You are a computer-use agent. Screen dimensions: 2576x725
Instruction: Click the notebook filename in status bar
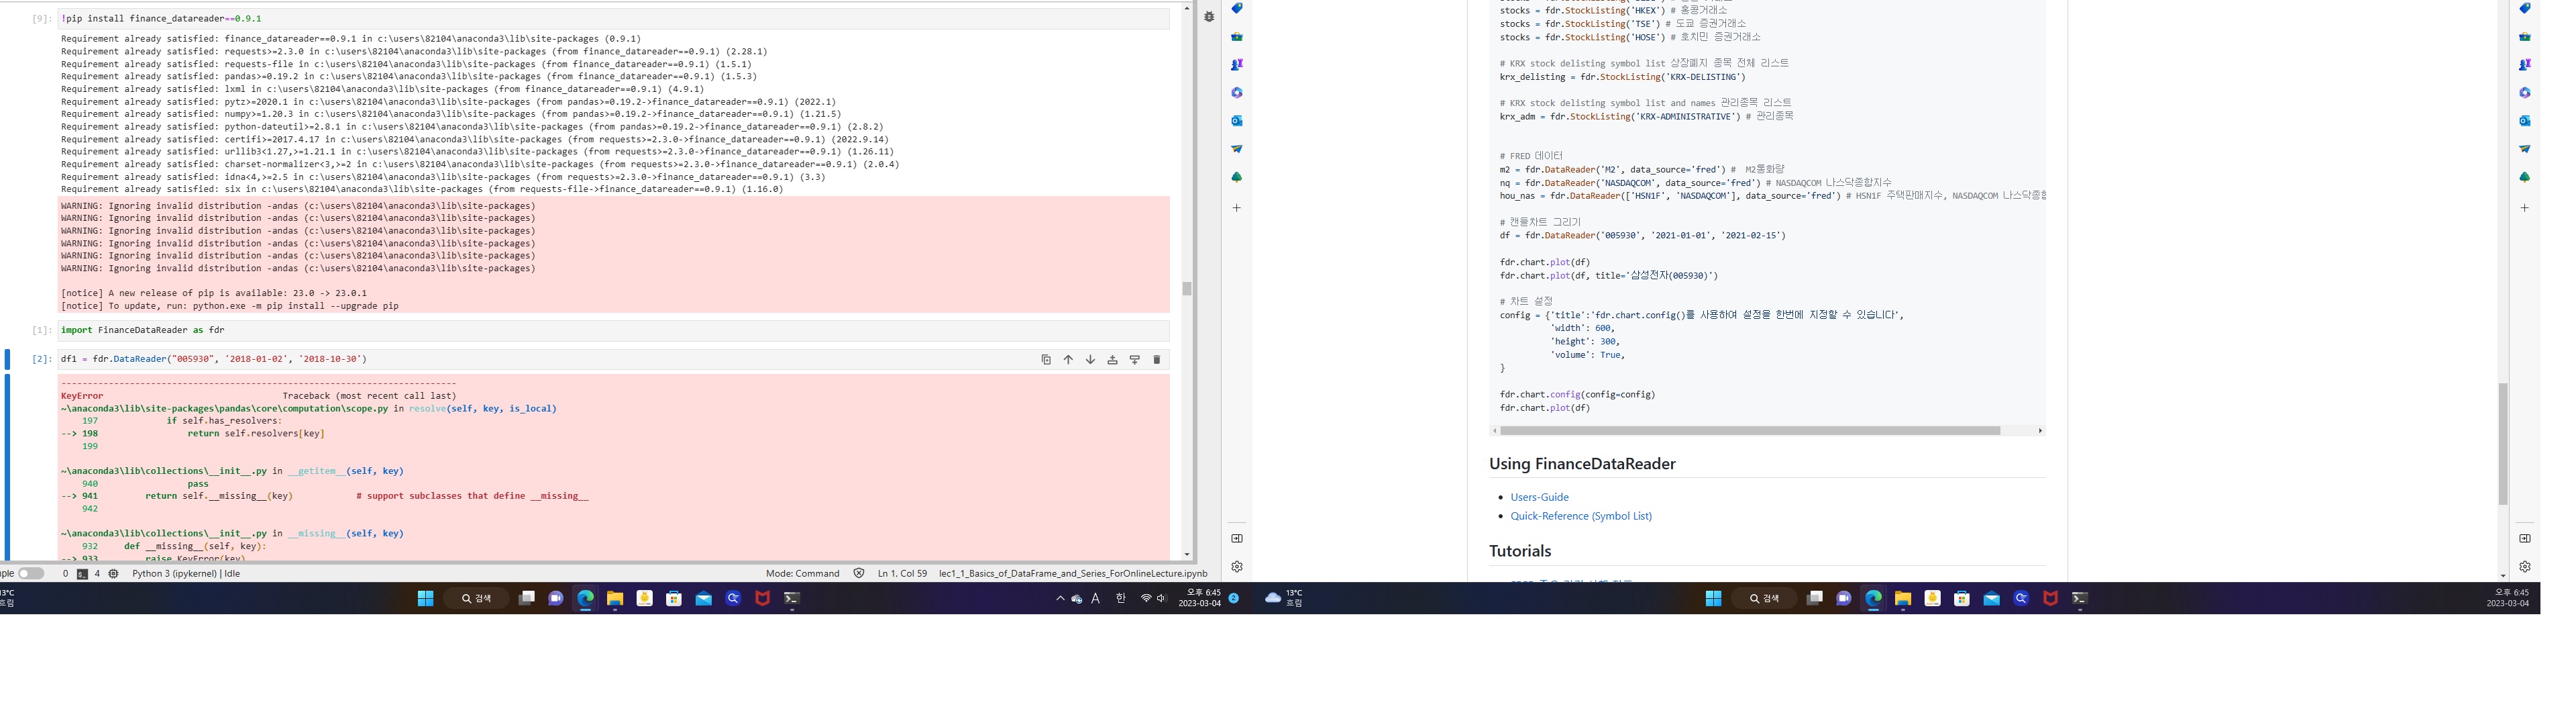(1073, 574)
